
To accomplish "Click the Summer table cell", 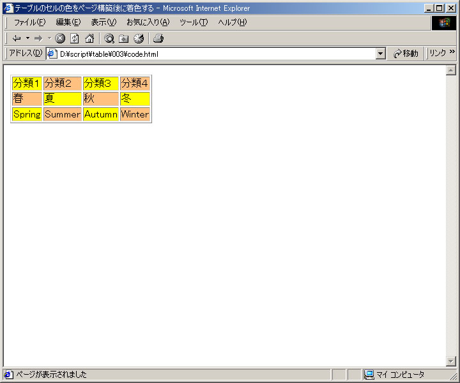I will click(x=63, y=114).
